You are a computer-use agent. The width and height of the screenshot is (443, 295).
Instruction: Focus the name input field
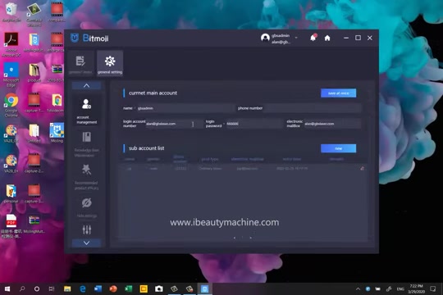(x=185, y=108)
